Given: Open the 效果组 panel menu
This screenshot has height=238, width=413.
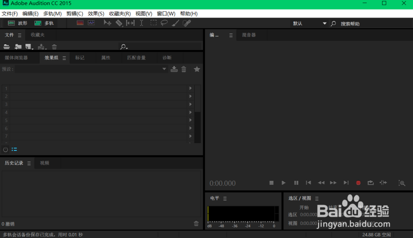Looking at the screenshot, I should tap(64, 58).
